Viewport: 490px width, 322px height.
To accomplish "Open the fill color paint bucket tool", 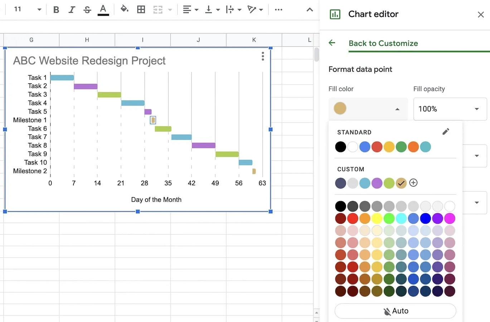I will click(125, 10).
